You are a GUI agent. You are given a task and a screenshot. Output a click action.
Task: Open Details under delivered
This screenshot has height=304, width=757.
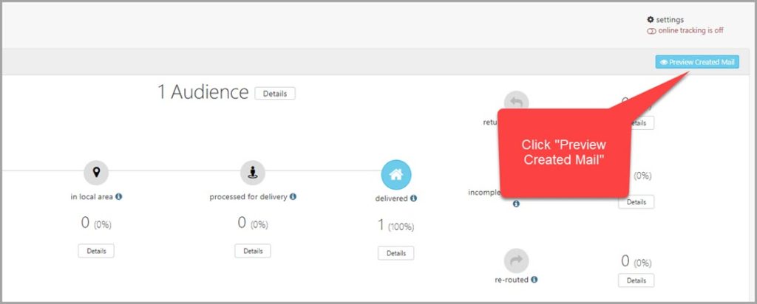tap(396, 253)
